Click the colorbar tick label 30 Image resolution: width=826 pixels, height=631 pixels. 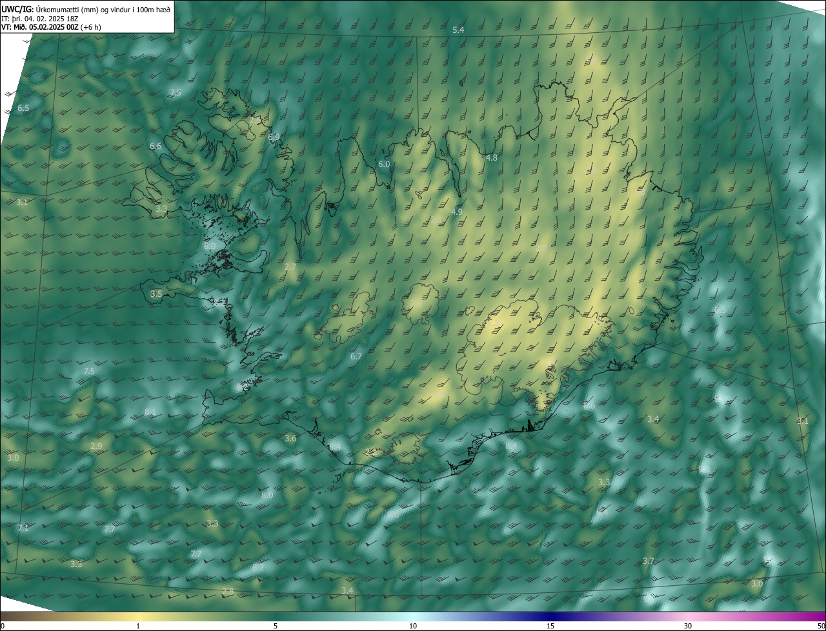[x=688, y=626]
